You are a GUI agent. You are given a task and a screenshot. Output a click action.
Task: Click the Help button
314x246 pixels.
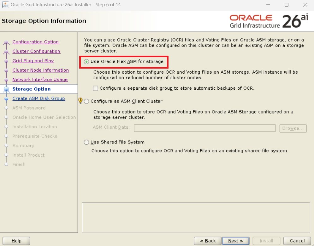click(x=16, y=241)
